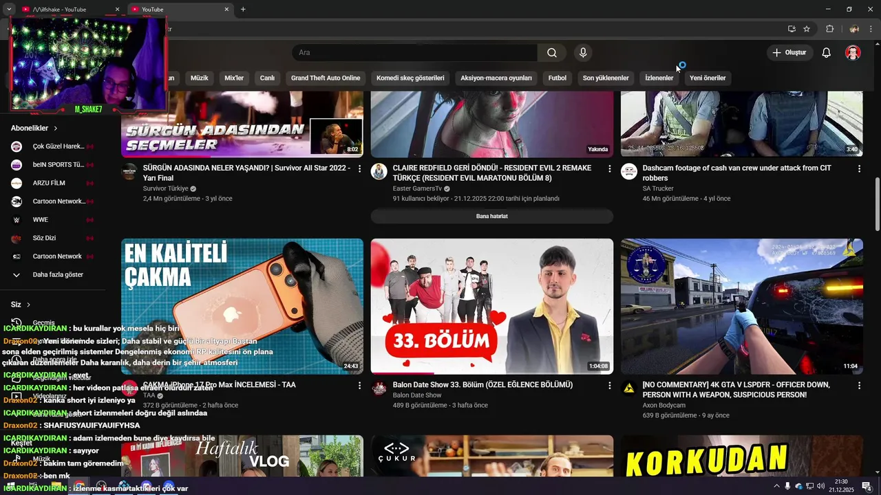Click the page vertical scrollbar
Screen dimensions: 881x495
pos(877,205)
